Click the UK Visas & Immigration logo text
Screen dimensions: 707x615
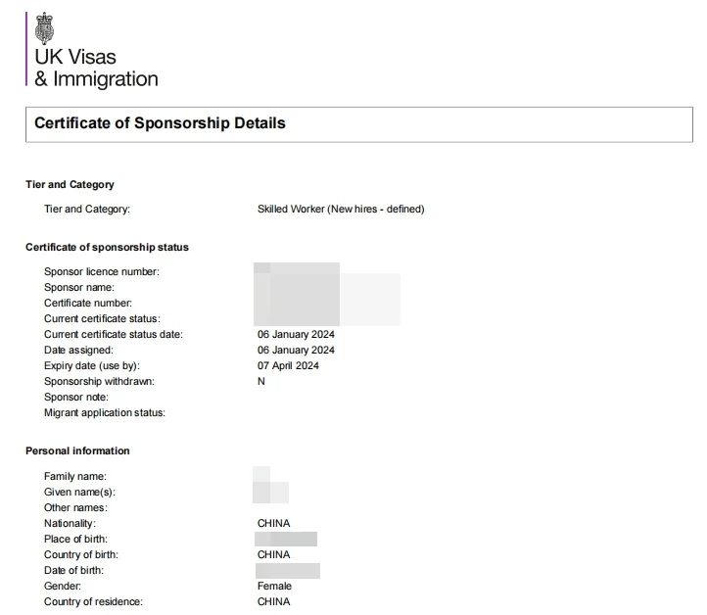pos(96,68)
